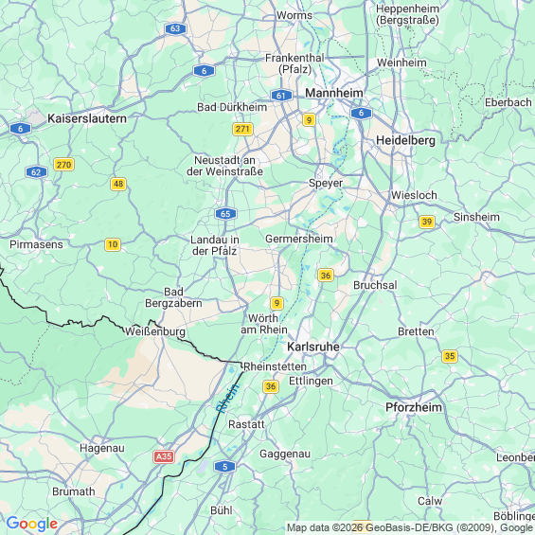
Task: Click the yellow 35 road shield
Action: [450, 357]
